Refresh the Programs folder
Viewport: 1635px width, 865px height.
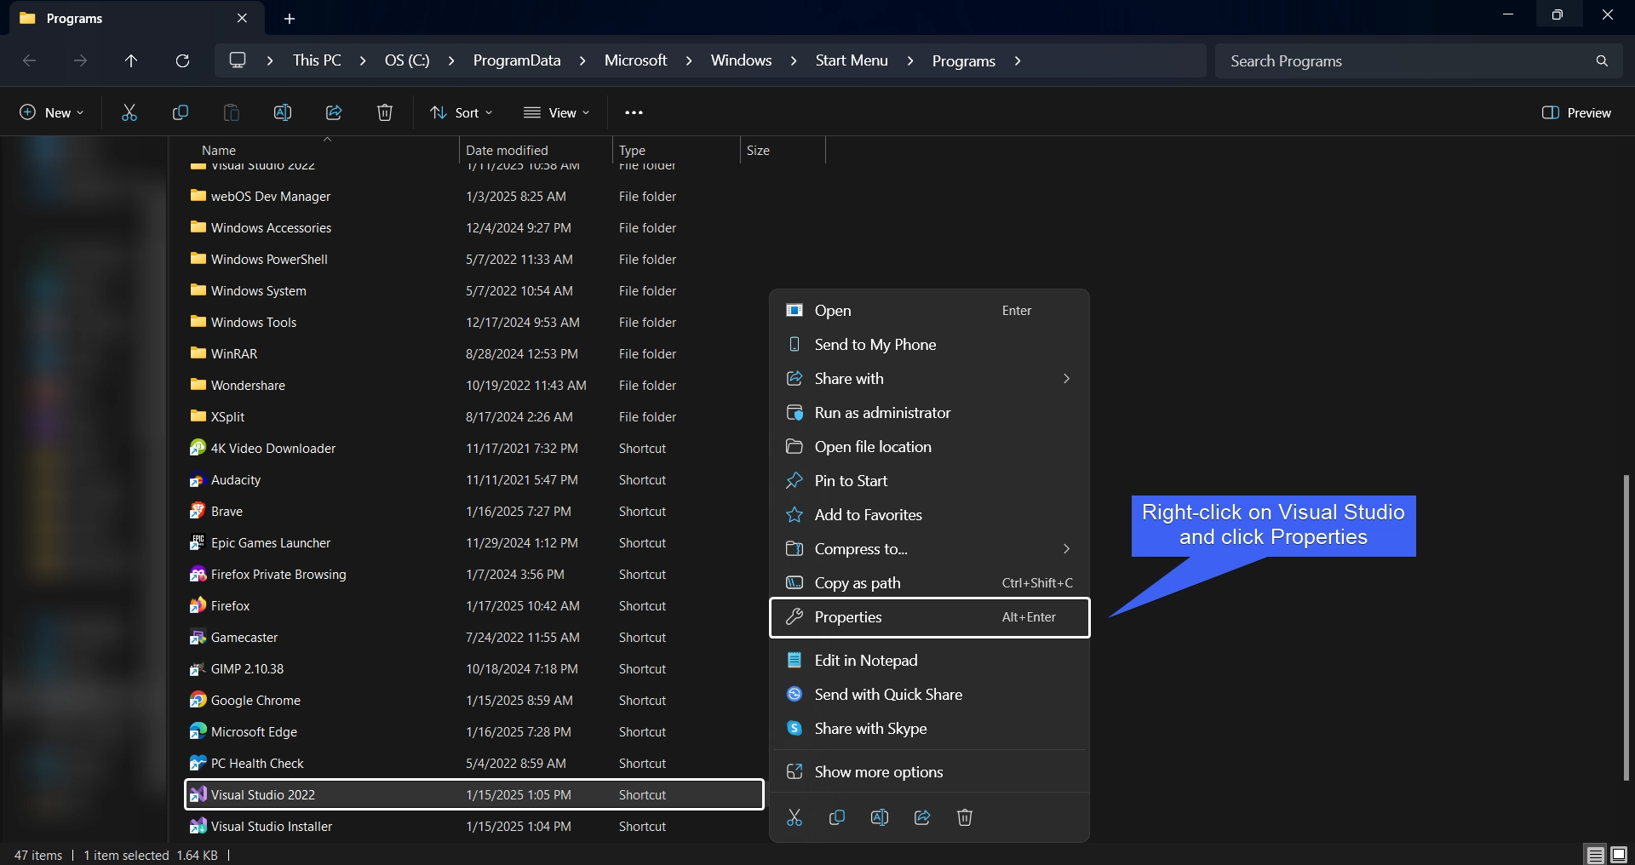click(182, 60)
